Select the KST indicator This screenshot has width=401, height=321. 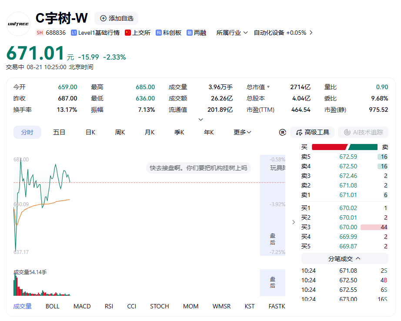(x=250, y=306)
